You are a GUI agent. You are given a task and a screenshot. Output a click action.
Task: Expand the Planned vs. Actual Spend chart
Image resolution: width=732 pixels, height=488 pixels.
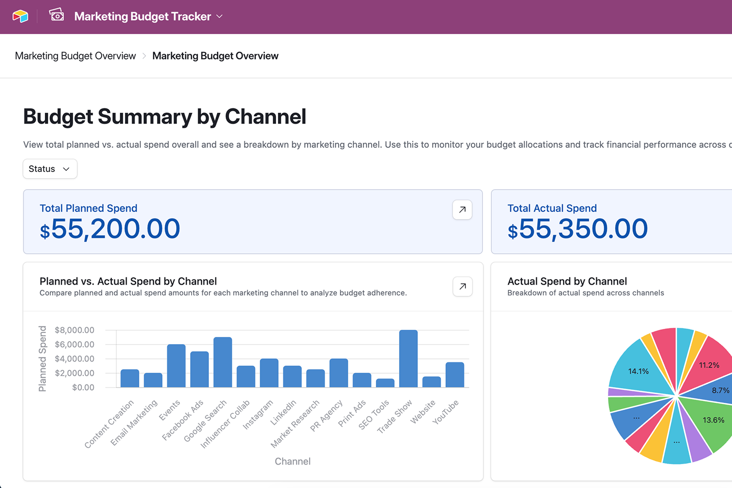[462, 287]
